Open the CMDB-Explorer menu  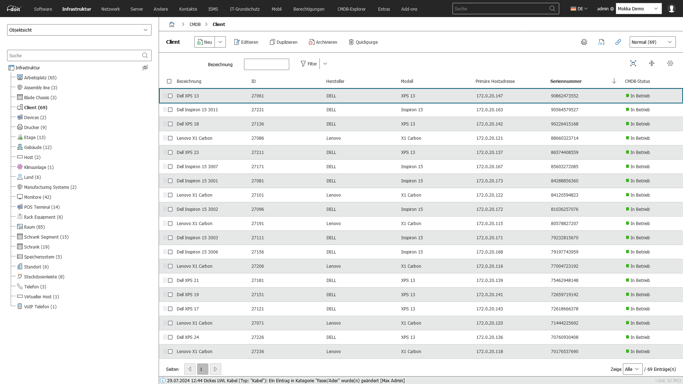[351, 9]
